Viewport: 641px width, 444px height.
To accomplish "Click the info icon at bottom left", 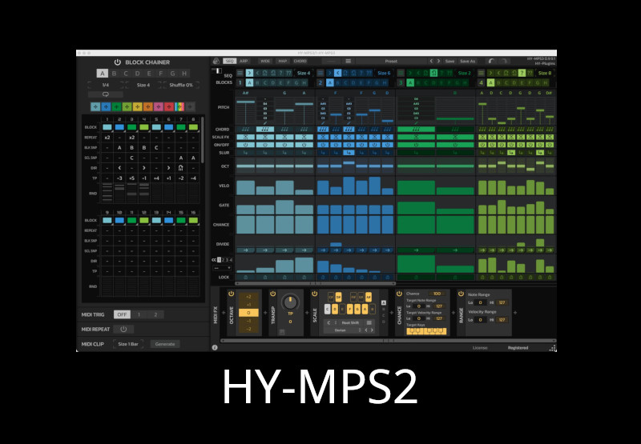I will pos(215,348).
